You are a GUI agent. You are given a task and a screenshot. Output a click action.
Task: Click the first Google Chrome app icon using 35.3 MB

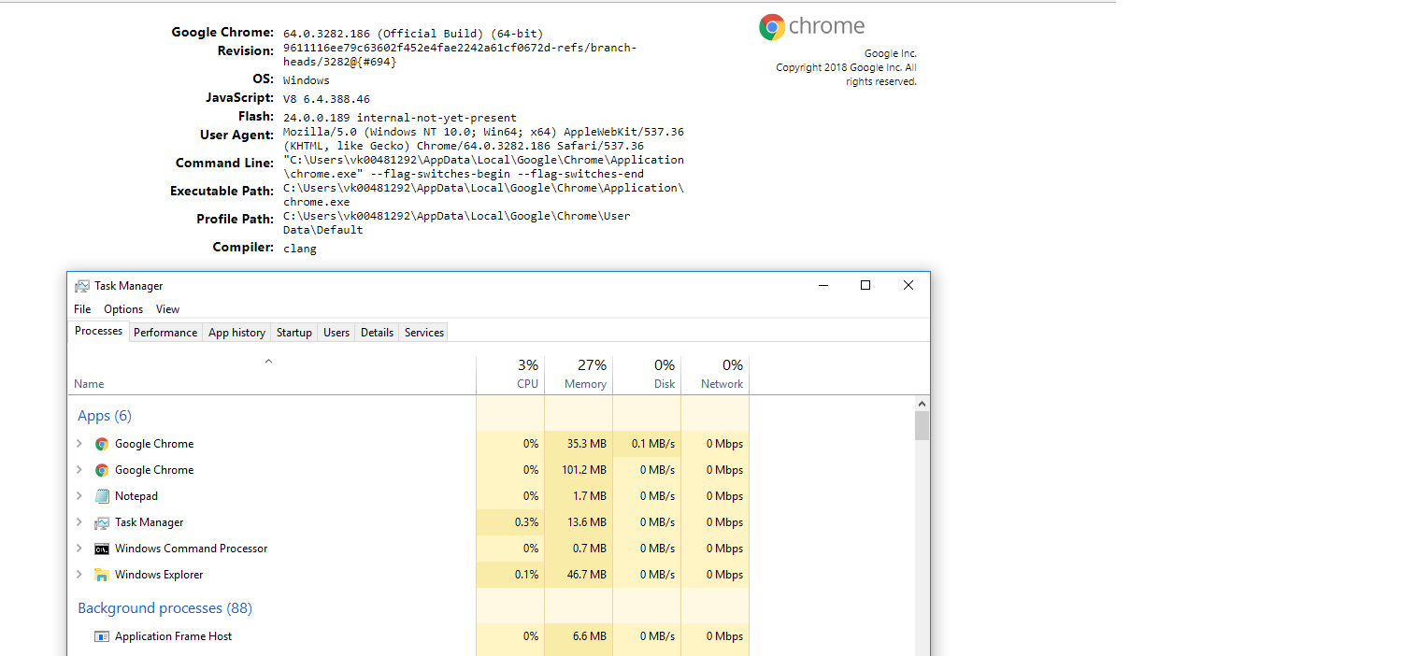102,444
